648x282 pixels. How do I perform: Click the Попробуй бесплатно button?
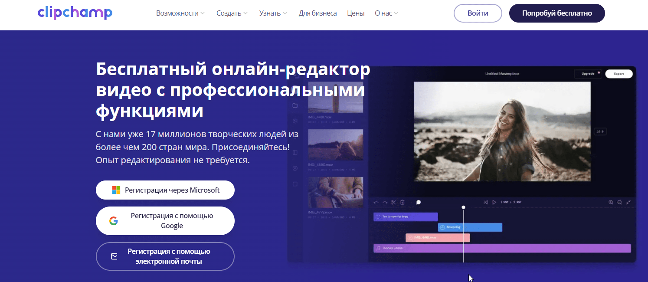click(557, 13)
